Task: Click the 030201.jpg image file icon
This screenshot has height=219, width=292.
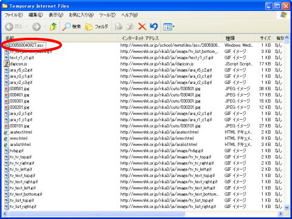Action: 7,107
